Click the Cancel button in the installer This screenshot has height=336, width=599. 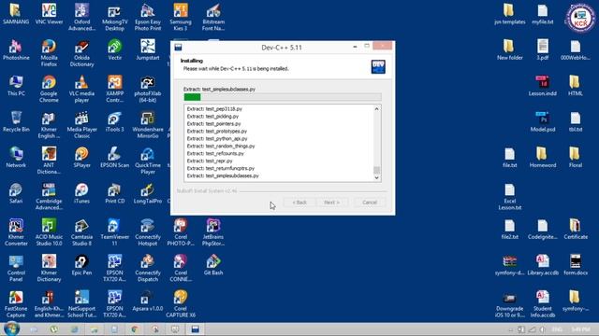point(370,203)
